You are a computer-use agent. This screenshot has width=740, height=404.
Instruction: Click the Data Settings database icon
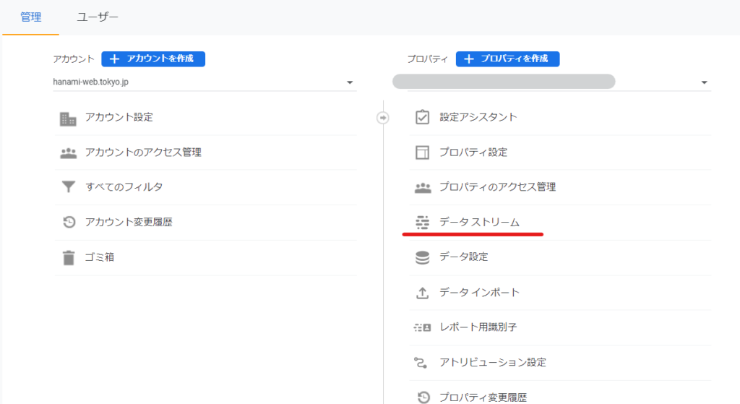tap(422, 257)
